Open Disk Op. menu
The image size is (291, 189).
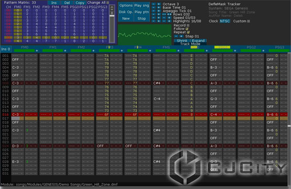tap(126, 12)
